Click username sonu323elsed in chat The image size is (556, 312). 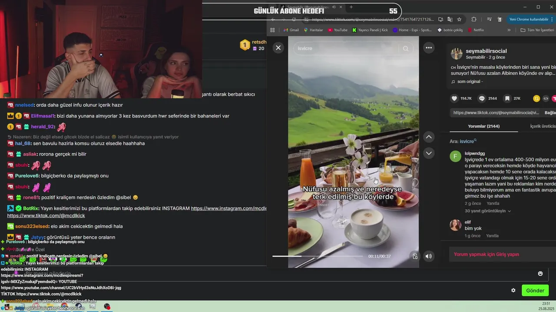click(32, 226)
